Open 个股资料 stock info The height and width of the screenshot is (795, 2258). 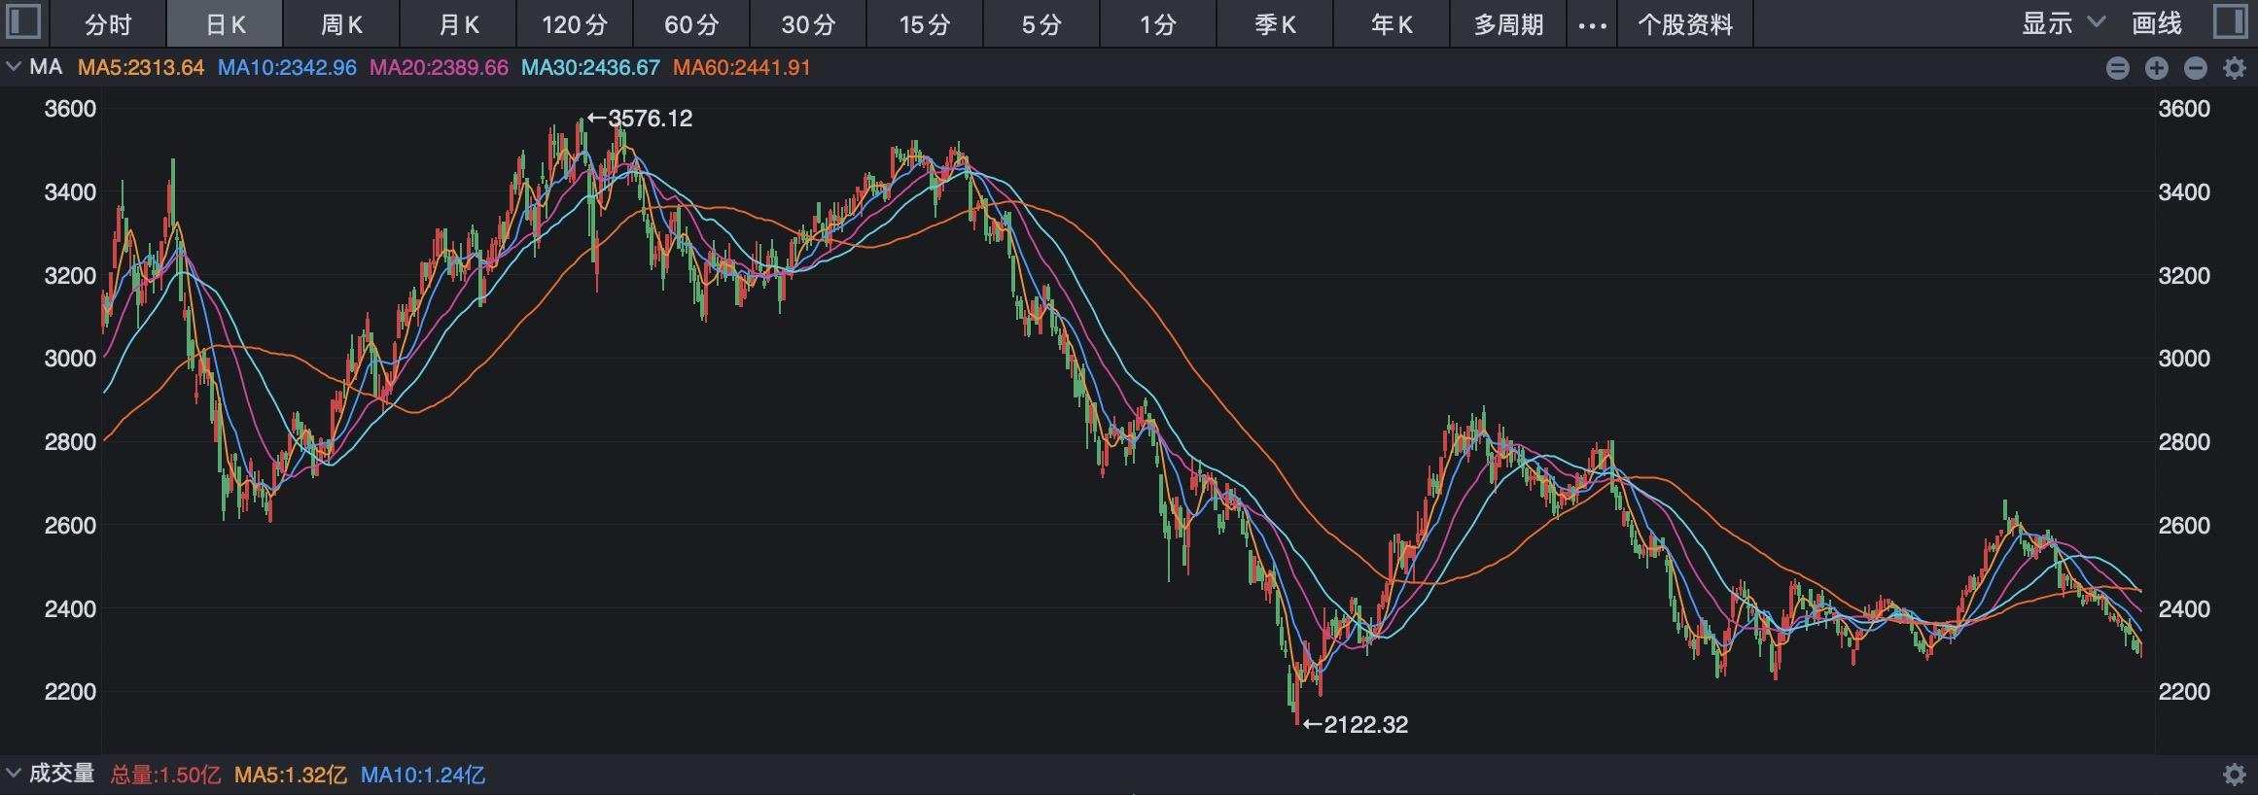tap(1685, 24)
